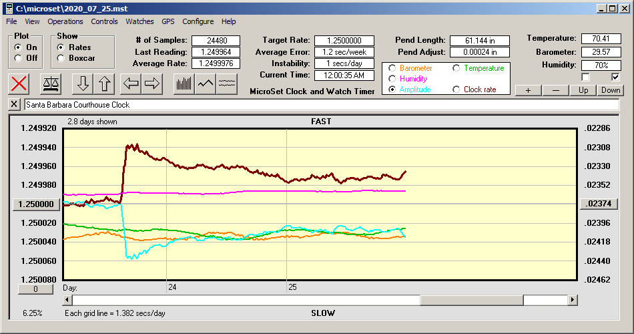
Task: Click the Last Reading value field
Action: click(x=216, y=52)
